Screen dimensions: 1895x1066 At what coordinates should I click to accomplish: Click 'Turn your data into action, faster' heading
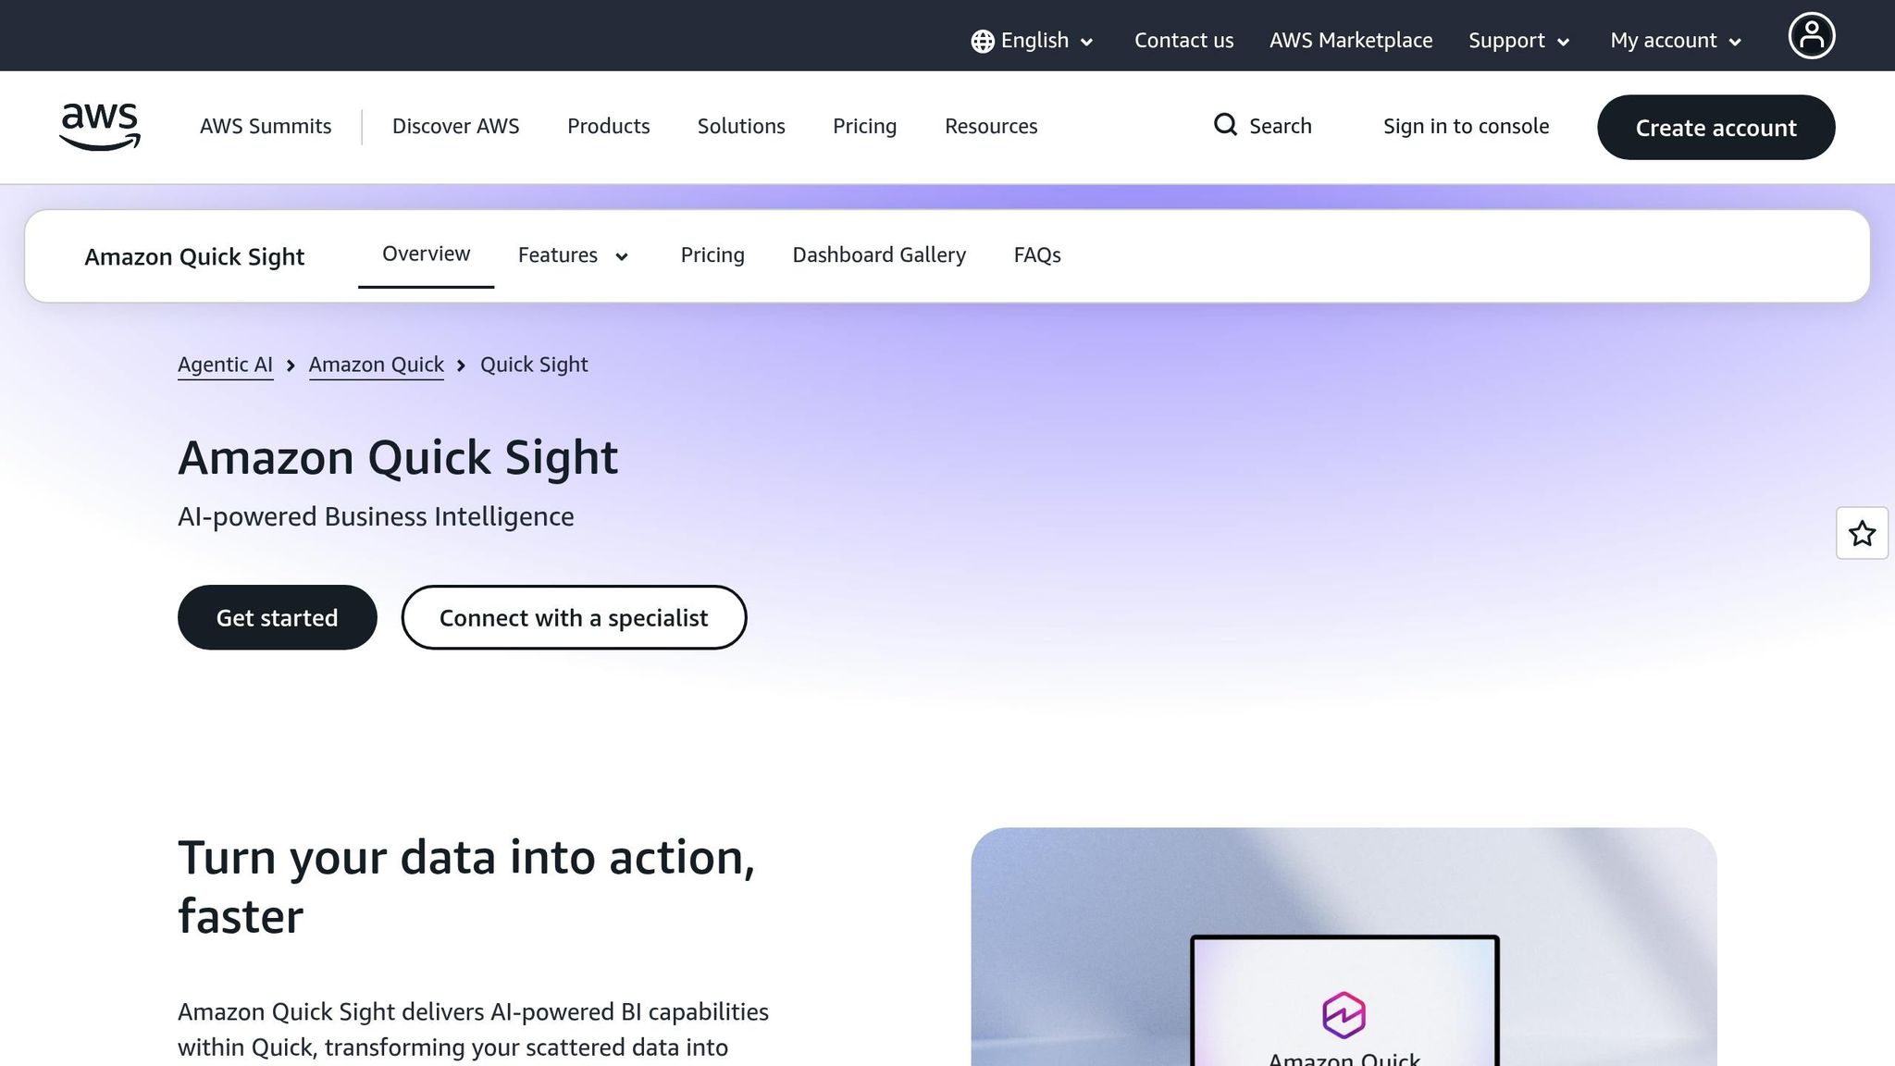(x=466, y=886)
